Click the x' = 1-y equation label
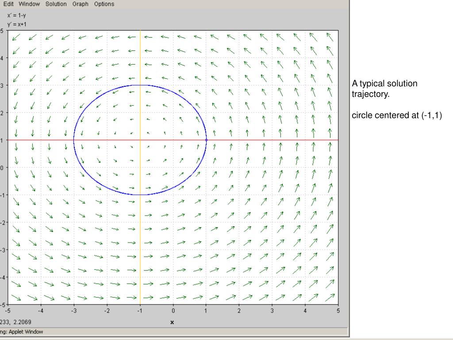Viewport: 453px width, 340px height. [16, 15]
